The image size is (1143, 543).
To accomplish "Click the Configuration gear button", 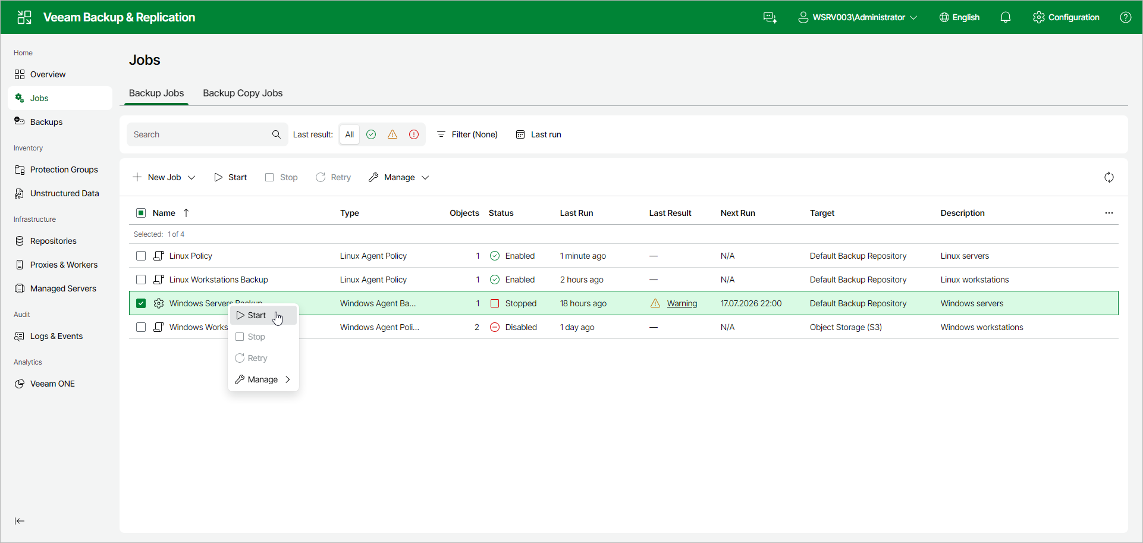I will (x=1066, y=17).
